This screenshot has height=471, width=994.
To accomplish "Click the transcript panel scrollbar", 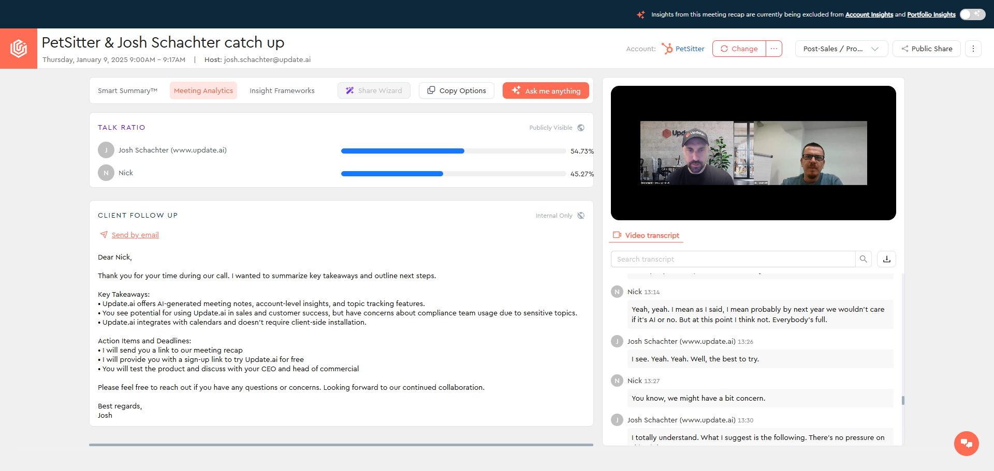I will (x=903, y=400).
